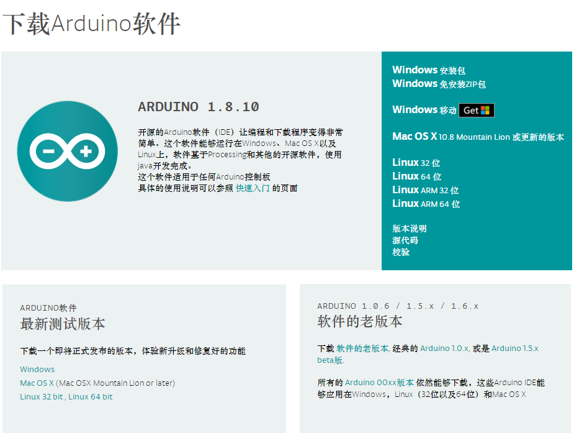The image size is (579, 433).
Task: Download the beta Linux 64 bit build
Action: [x=91, y=397]
